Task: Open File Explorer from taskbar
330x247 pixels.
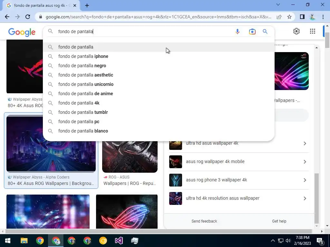Action: coord(24,241)
